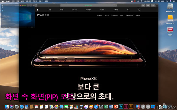Select the Mac tab on the Apple site
177x110 pixels.
(x=49, y=10)
